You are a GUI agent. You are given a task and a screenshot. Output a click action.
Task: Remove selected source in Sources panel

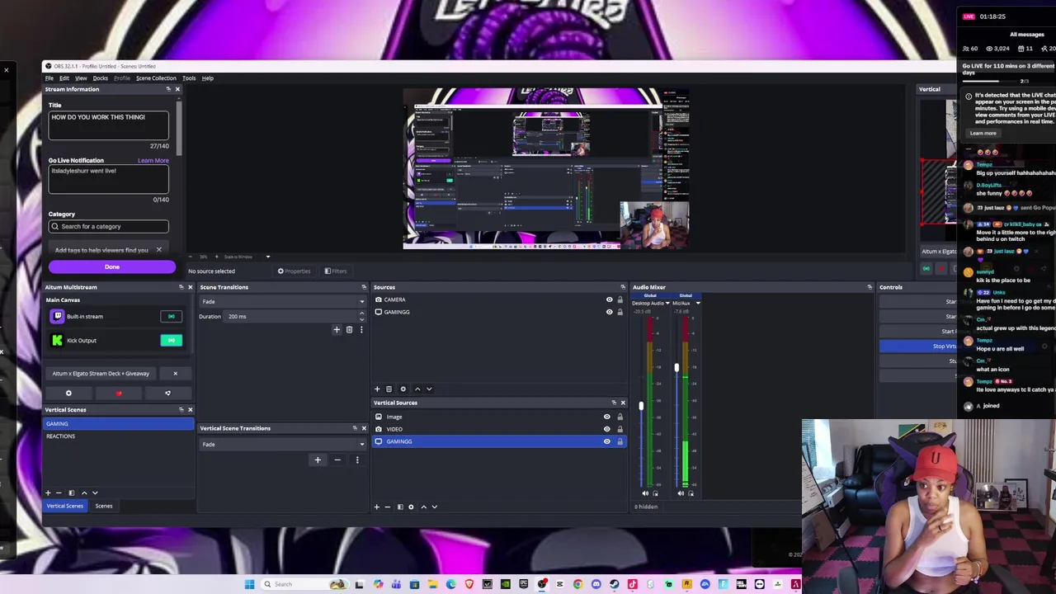point(389,389)
